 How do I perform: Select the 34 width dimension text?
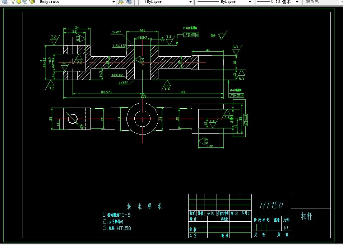click(77, 27)
